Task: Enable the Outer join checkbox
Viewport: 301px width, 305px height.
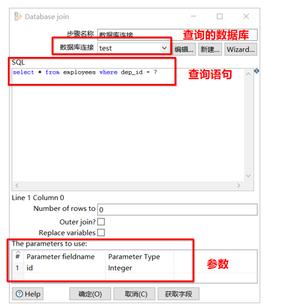Action: point(101,222)
